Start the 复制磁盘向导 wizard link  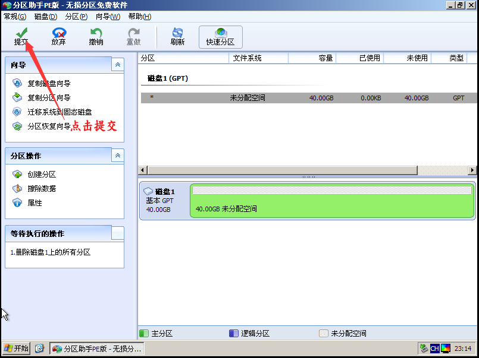point(49,83)
